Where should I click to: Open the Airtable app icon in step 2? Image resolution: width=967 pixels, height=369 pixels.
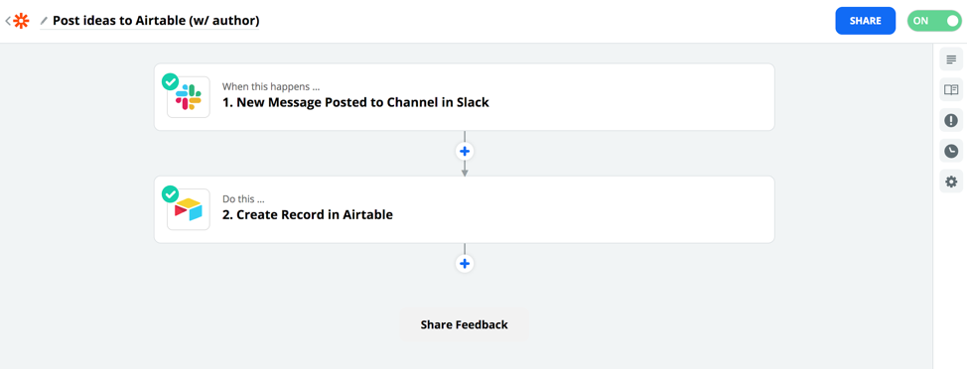pos(188,210)
